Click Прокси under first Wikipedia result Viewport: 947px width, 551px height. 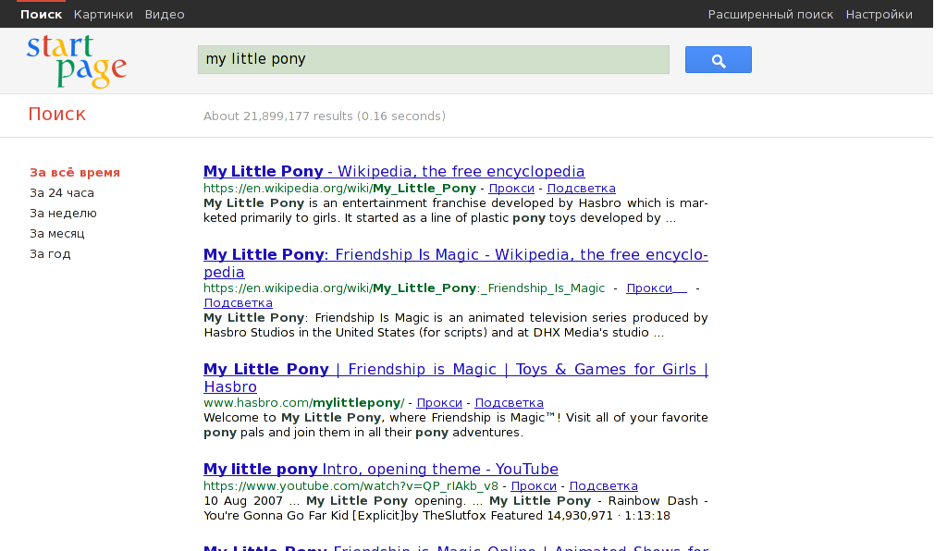(511, 188)
